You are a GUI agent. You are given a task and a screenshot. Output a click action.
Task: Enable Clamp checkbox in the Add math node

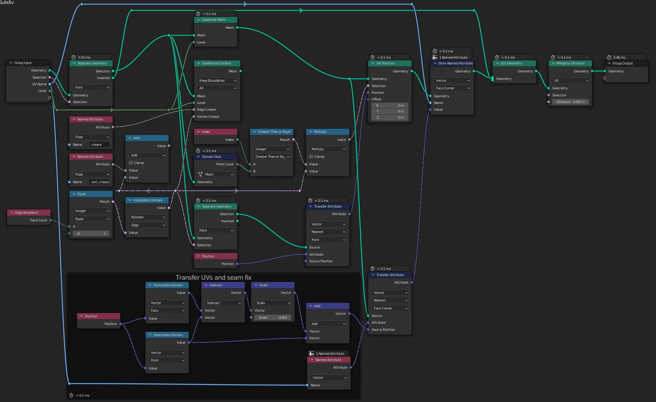tap(131, 163)
